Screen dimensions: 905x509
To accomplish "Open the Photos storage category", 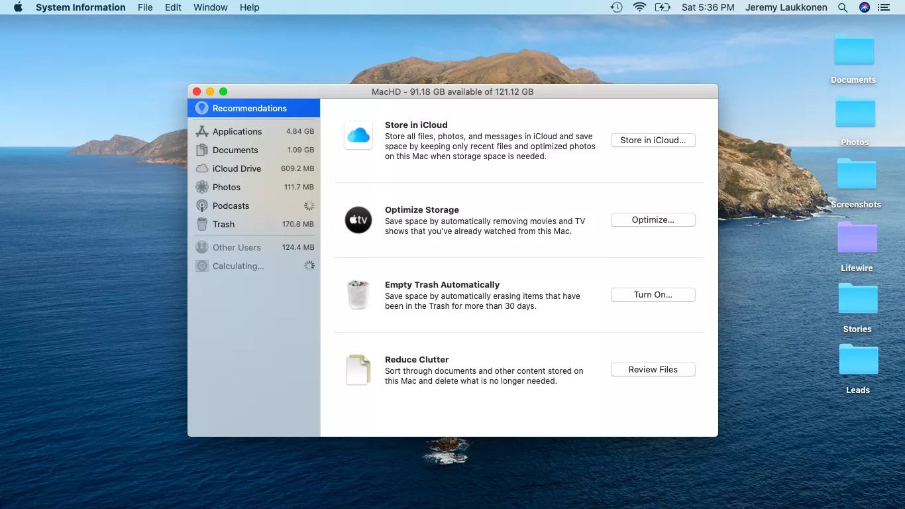I will tap(227, 187).
